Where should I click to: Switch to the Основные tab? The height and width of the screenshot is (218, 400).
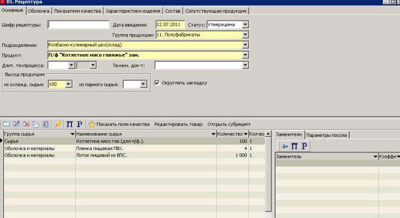[x=12, y=10]
